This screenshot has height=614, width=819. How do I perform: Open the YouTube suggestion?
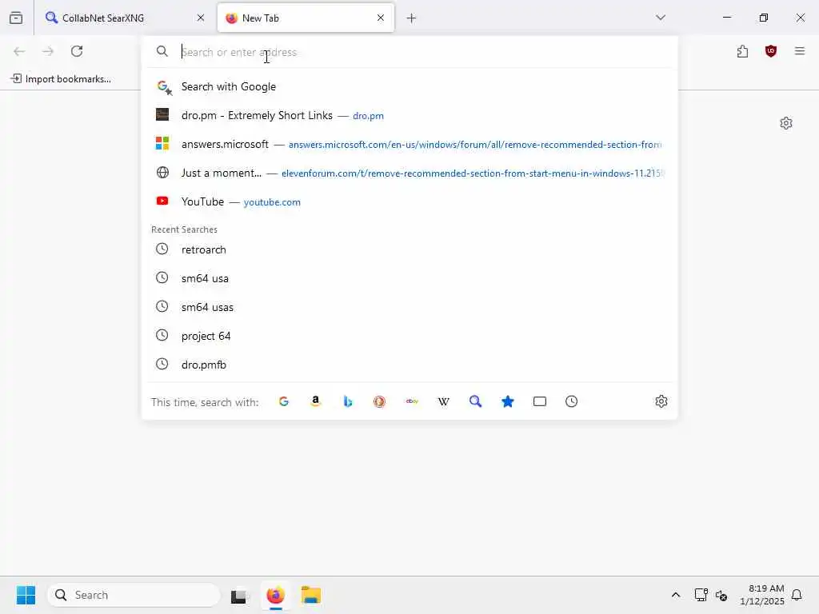pos(410,201)
